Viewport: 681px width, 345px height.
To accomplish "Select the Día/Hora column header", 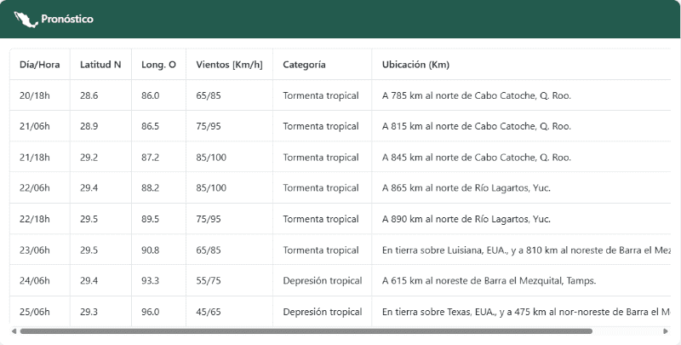I will tap(39, 64).
